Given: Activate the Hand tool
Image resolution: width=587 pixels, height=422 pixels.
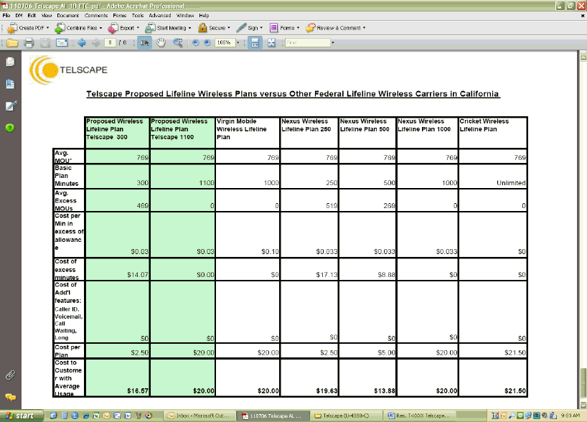Looking at the screenshot, I should 161,43.
